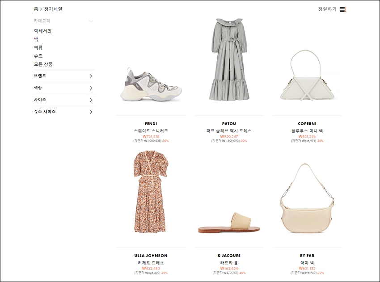380x282 pixels.
Task: Go to 홈 in the breadcrumb
Action: pos(36,9)
